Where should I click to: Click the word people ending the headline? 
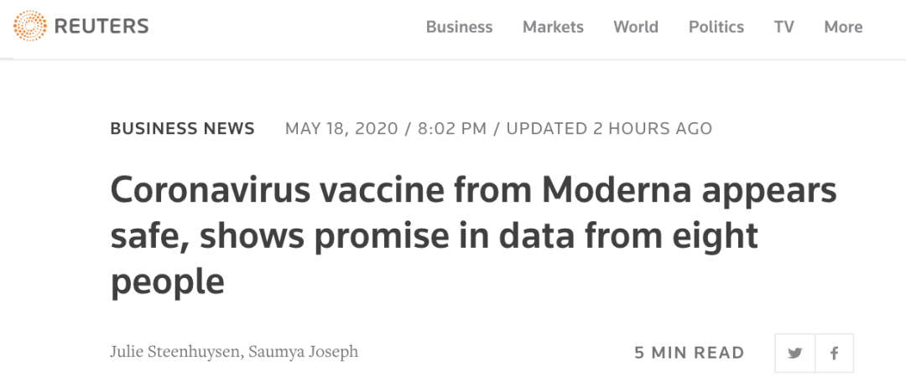(x=168, y=282)
